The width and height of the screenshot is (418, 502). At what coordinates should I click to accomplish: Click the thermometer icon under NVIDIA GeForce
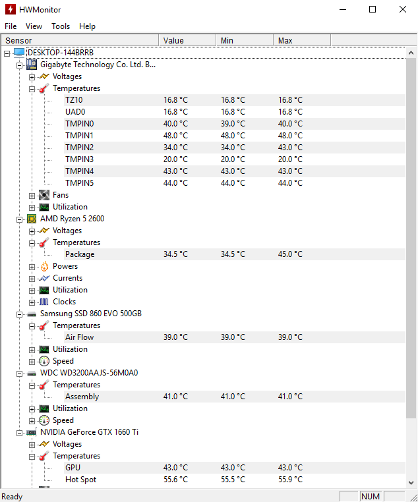coord(44,456)
